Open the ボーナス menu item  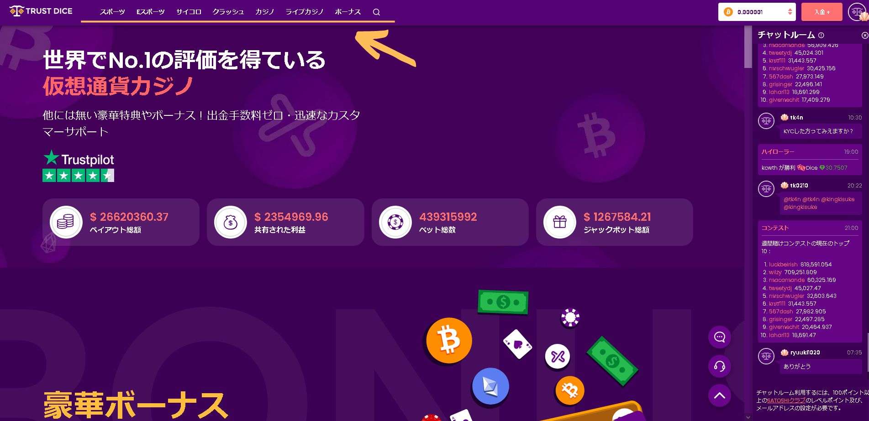(348, 12)
